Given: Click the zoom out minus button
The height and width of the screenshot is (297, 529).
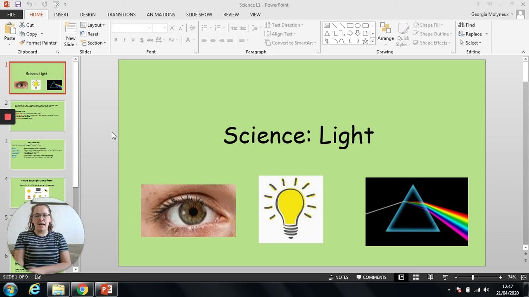Looking at the screenshot, I should click(455, 277).
